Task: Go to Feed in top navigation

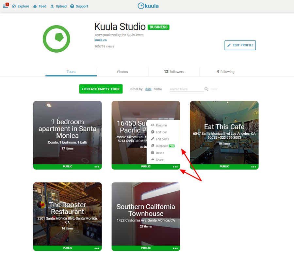Action: click(40, 6)
